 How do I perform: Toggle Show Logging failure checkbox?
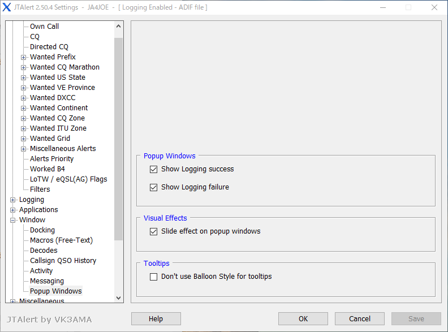click(153, 187)
